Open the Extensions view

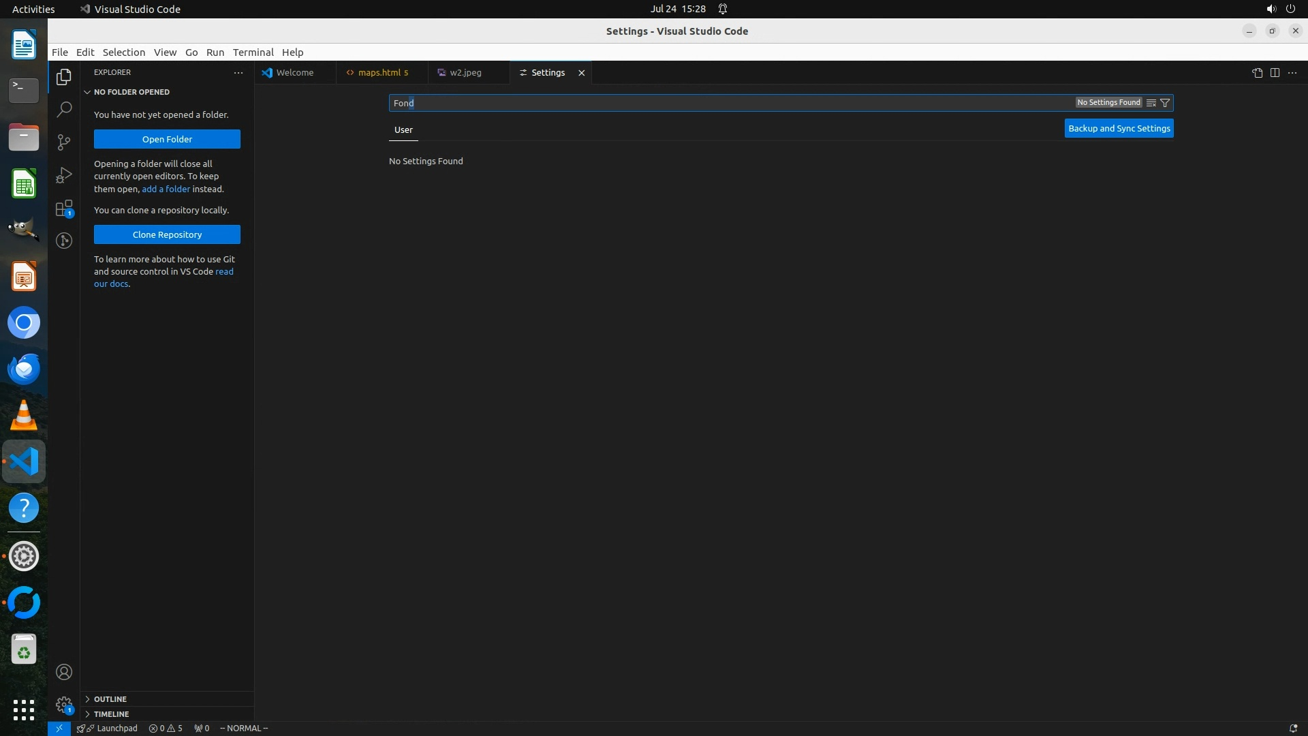(x=64, y=209)
